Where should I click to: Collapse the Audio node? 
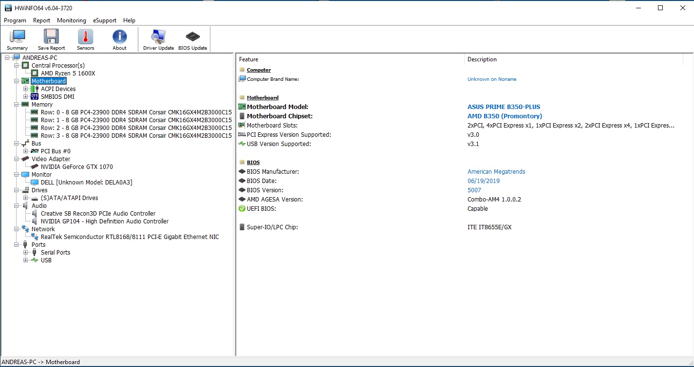point(17,205)
